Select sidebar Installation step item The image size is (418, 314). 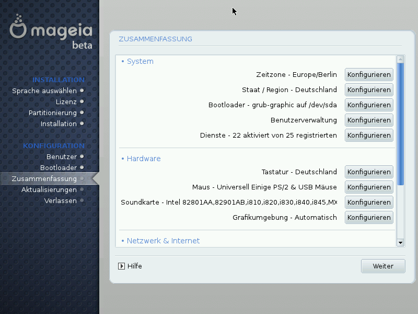[62, 124]
